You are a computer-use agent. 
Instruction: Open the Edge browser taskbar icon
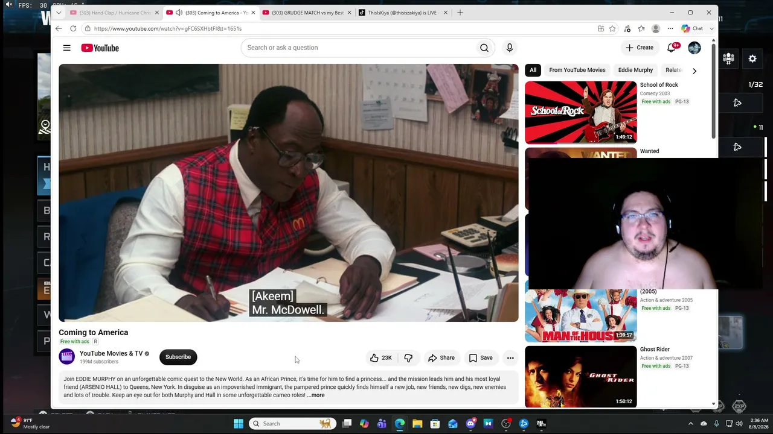coord(400,424)
